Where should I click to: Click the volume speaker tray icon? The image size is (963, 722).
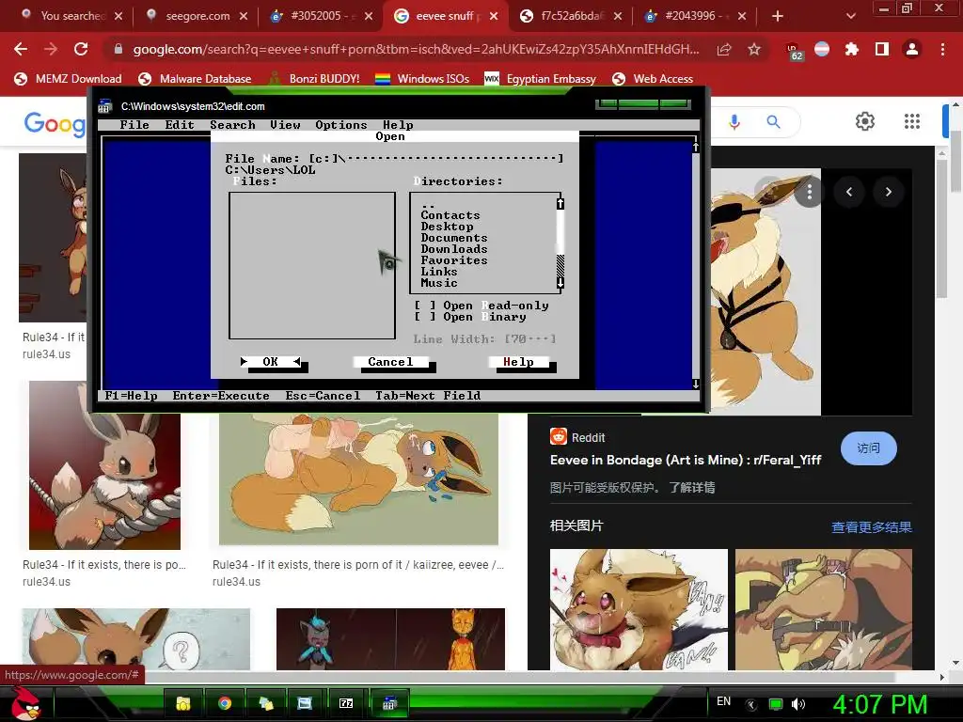[798, 704]
